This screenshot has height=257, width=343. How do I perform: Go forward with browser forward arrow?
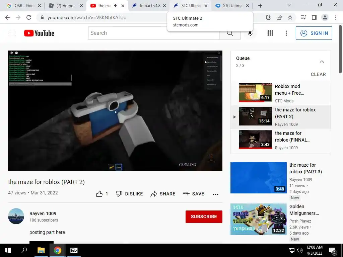[x=18, y=17]
